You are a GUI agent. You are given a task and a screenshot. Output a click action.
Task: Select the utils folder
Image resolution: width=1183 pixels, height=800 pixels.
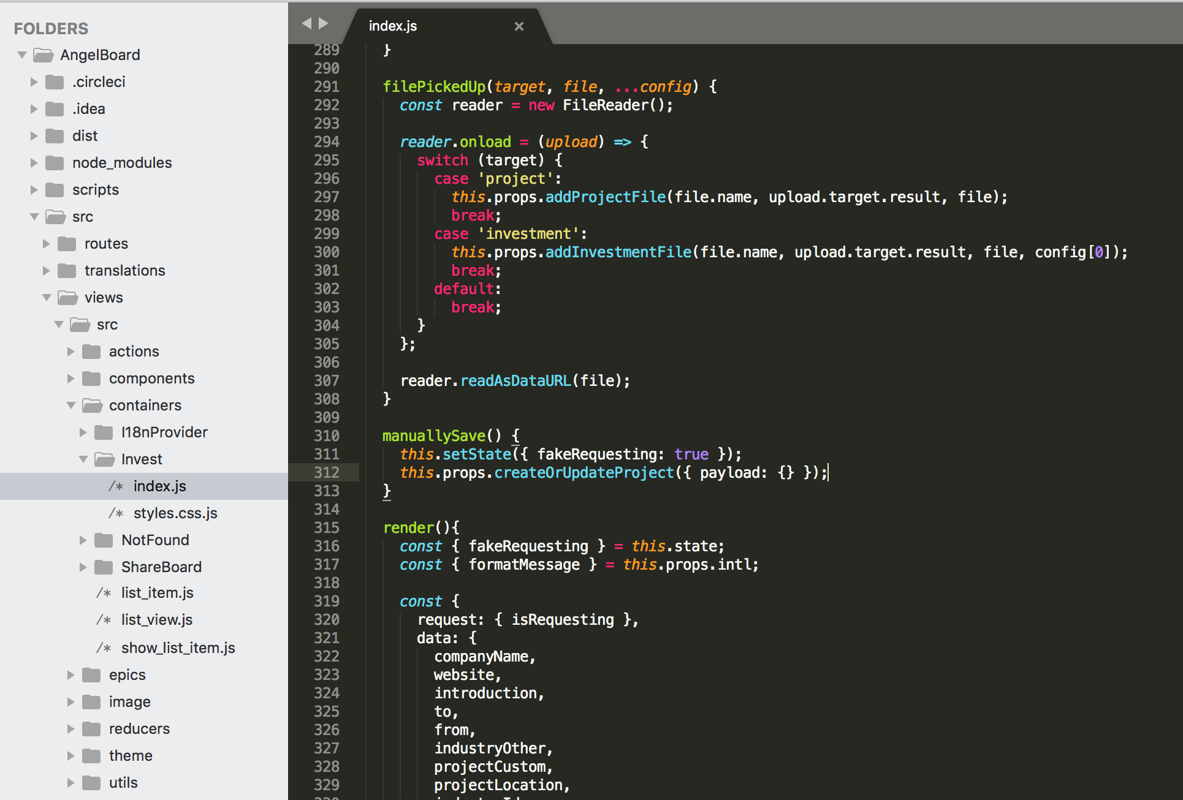click(x=123, y=783)
